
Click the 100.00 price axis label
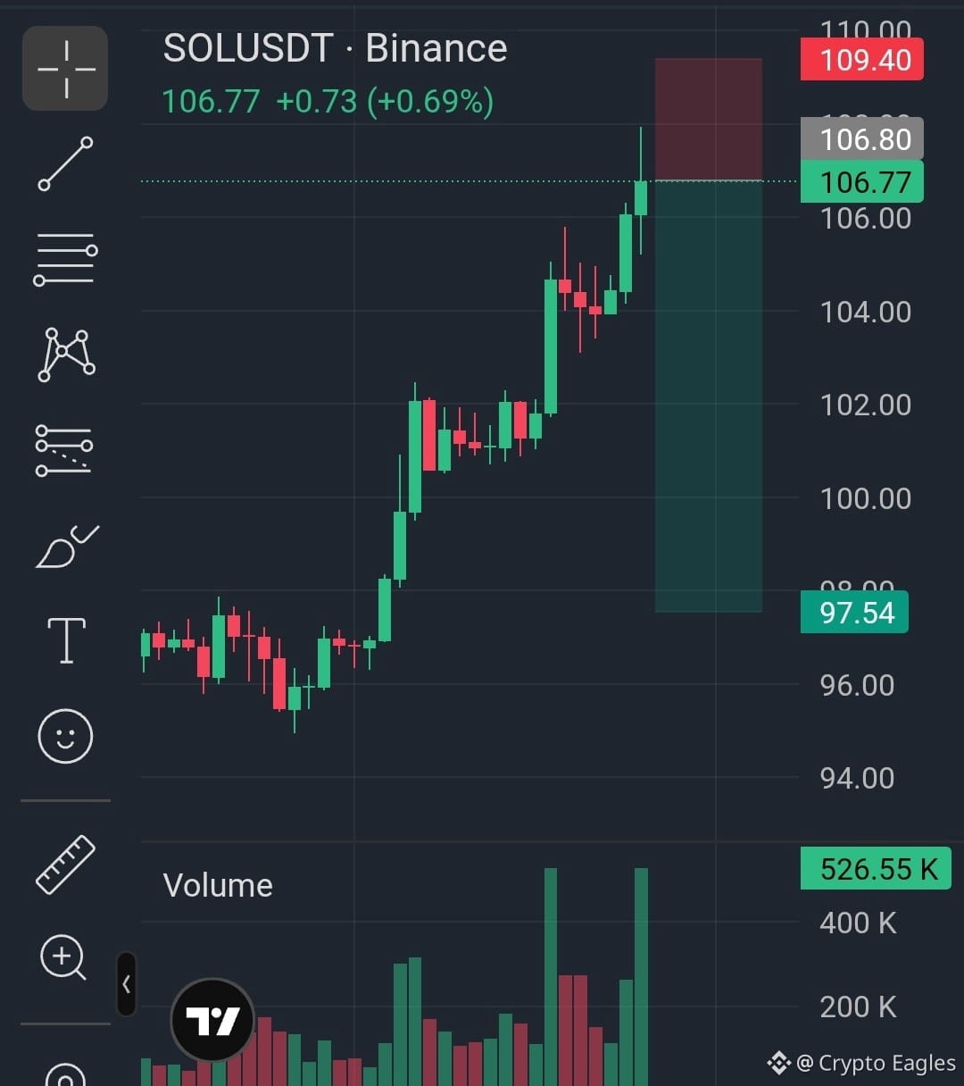click(x=865, y=498)
